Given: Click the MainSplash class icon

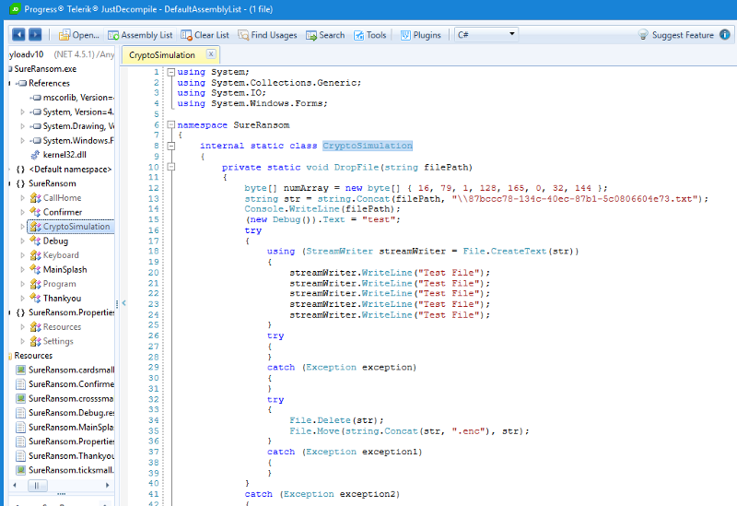Looking at the screenshot, I should click(35, 269).
